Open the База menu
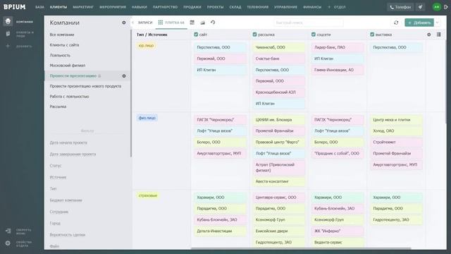 [39, 7]
